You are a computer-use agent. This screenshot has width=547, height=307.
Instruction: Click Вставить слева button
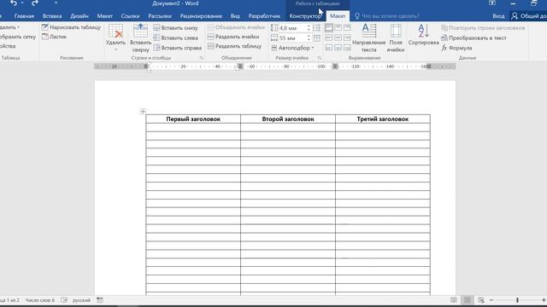point(176,38)
